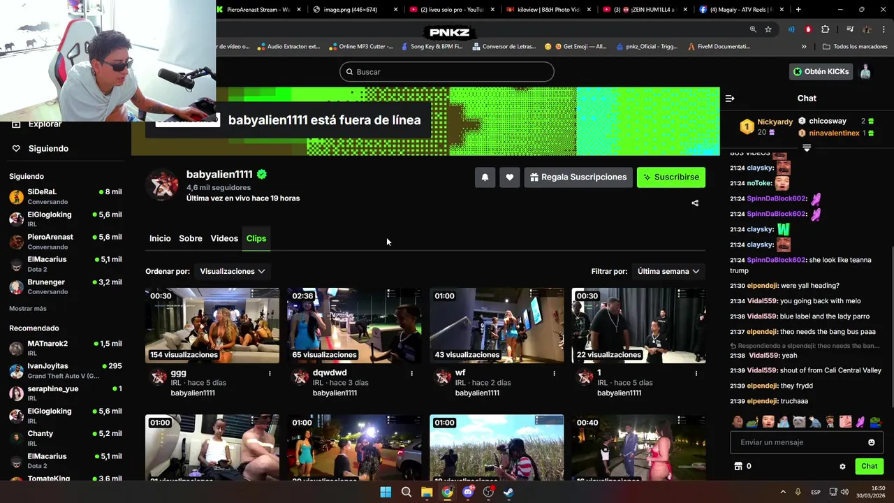Click the user profile avatar in top bar
The image size is (894, 503).
[x=865, y=71]
